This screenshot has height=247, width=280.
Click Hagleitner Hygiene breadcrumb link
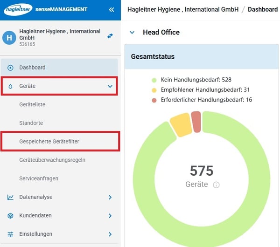183,9
